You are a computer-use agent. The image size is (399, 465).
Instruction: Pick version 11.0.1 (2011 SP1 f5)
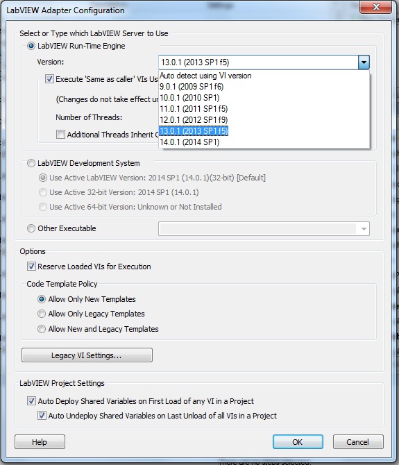(x=264, y=109)
